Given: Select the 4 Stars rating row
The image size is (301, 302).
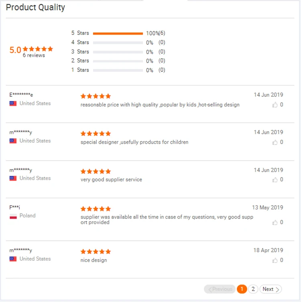Looking at the screenshot, I should click(x=118, y=43).
